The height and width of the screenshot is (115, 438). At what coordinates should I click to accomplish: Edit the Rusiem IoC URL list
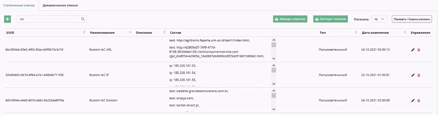413,50
